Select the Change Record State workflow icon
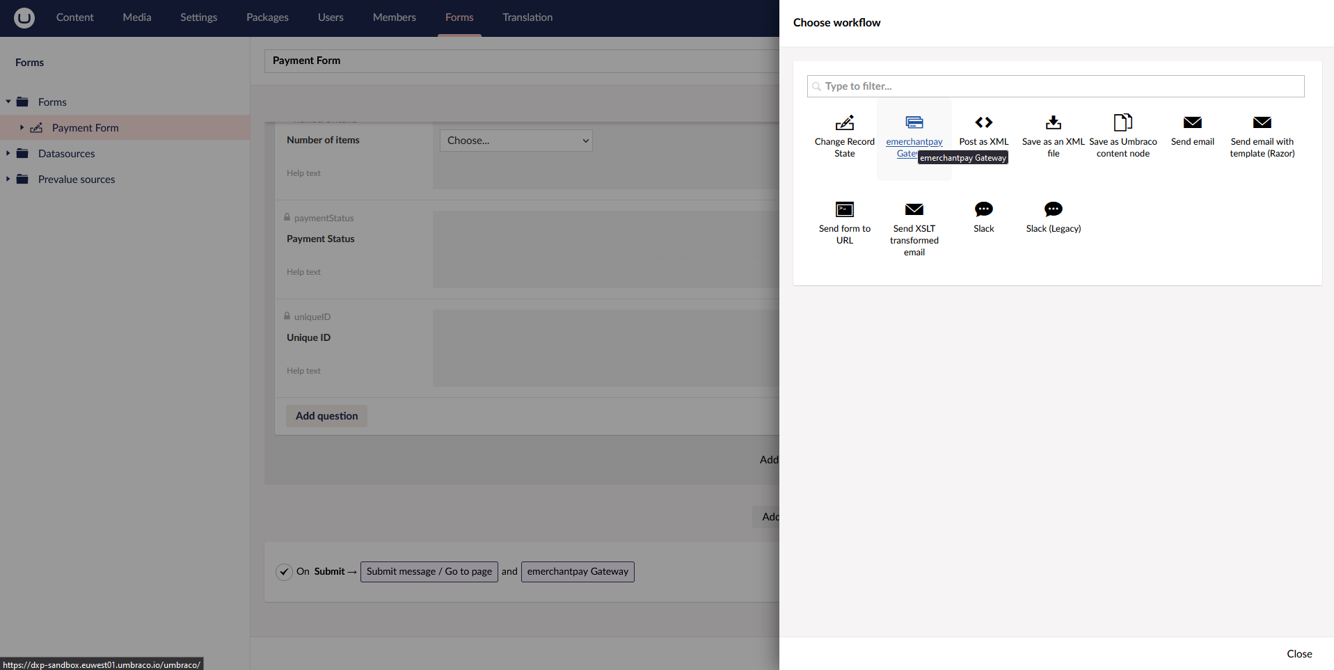This screenshot has height=670, width=1334. pyautogui.click(x=844, y=123)
